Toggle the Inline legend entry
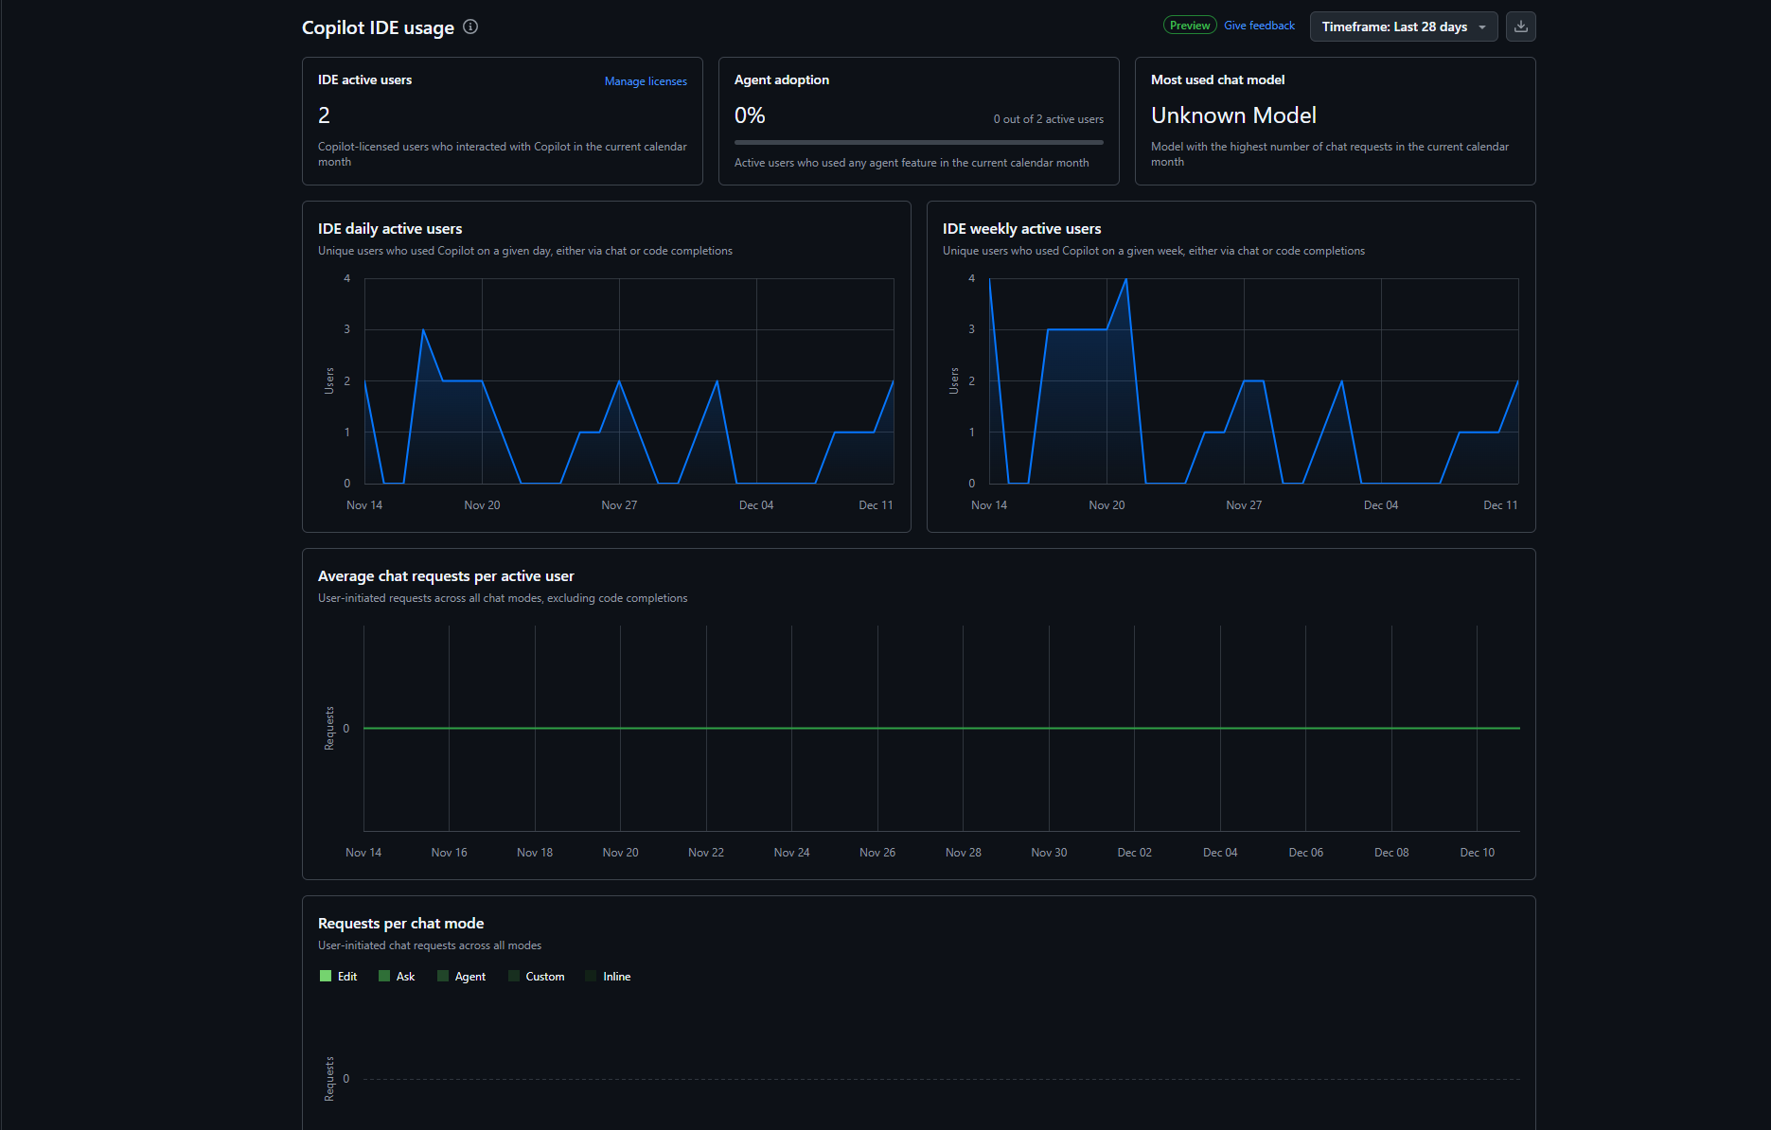The width and height of the screenshot is (1771, 1130). 608,976
